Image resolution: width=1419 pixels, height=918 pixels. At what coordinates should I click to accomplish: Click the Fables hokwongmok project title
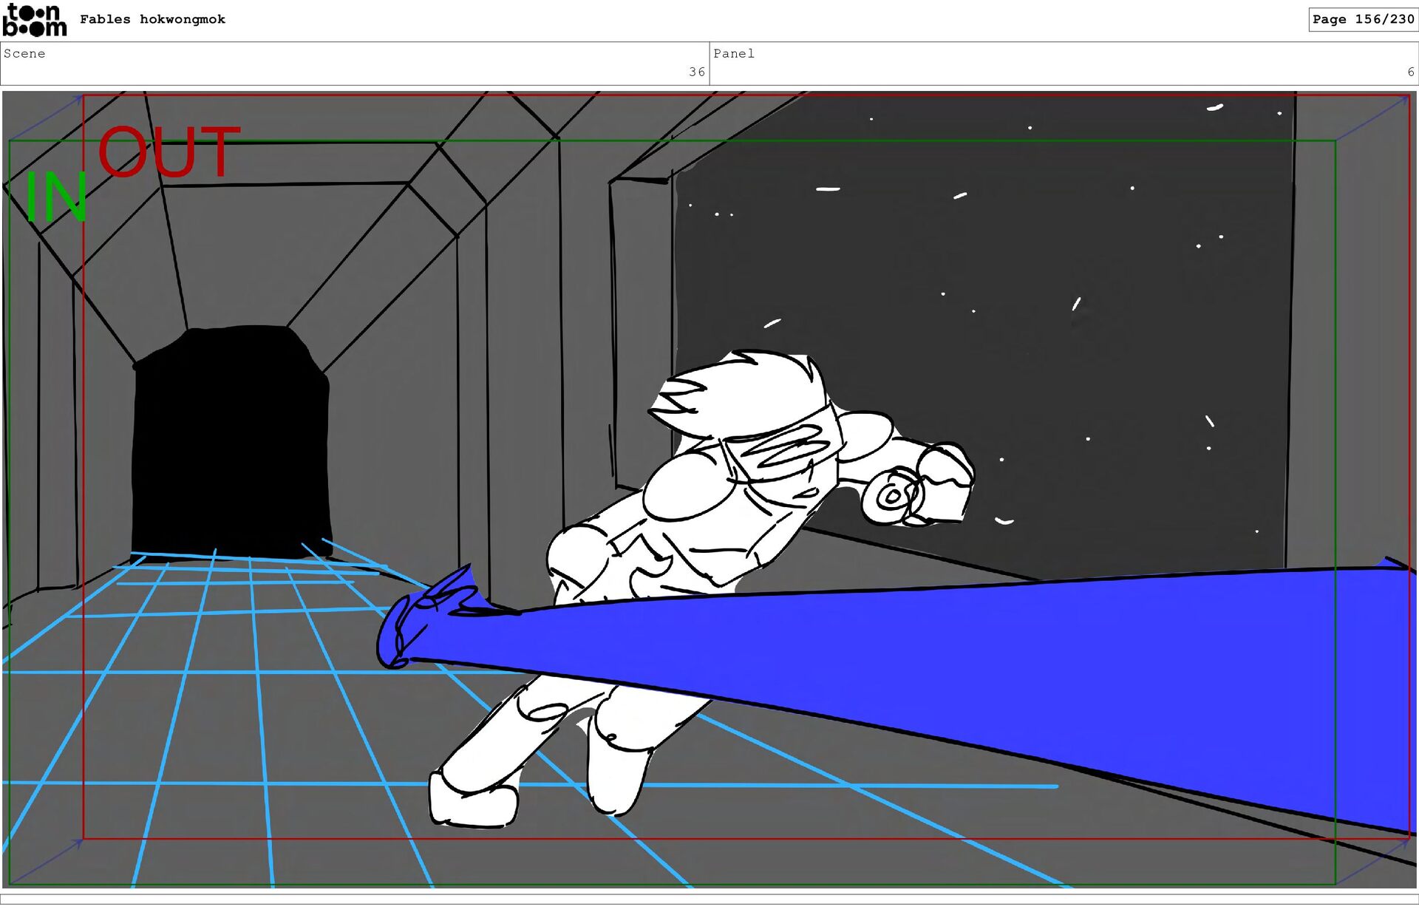click(x=152, y=19)
